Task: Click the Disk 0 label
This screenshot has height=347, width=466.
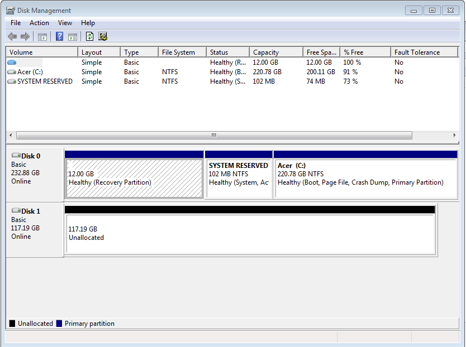Action: [x=31, y=156]
